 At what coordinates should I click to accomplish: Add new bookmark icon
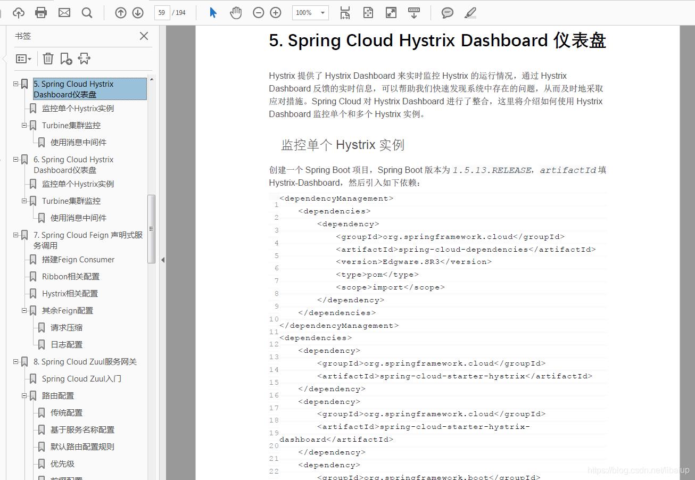[x=66, y=59]
